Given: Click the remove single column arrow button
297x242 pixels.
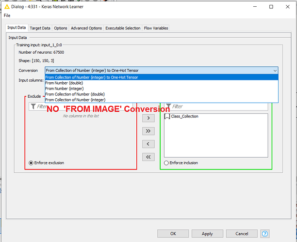Looking at the screenshot, I should (148, 144).
